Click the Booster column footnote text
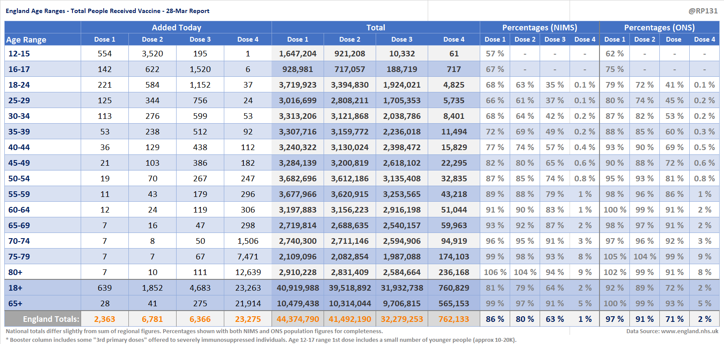 [x=261, y=340]
